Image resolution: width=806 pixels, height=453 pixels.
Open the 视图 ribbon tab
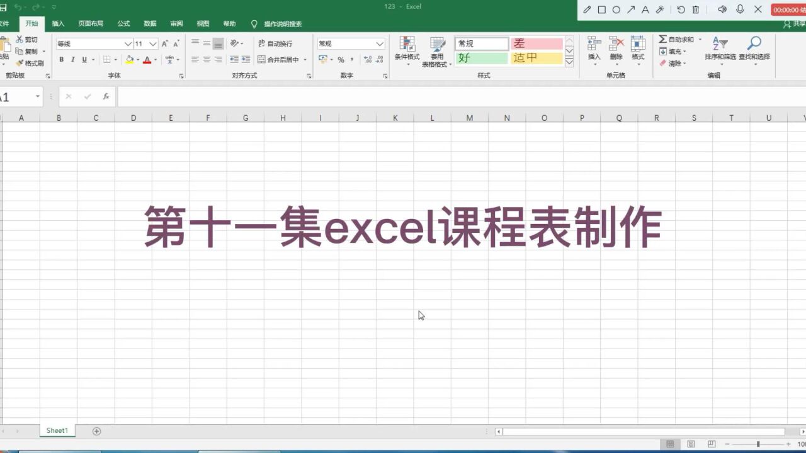[x=203, y=24]
